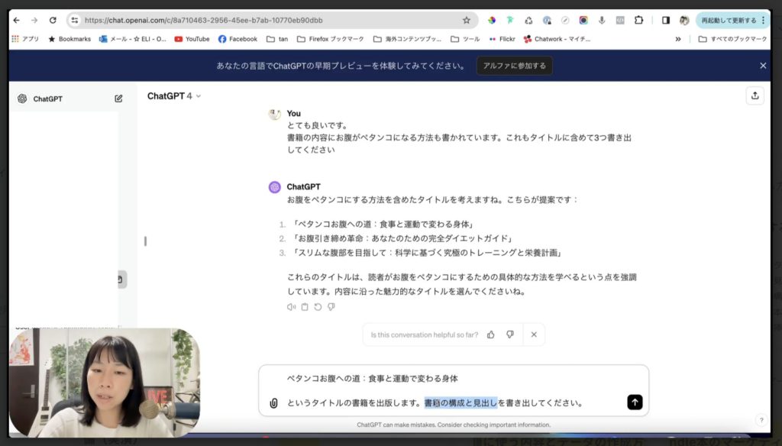Screen dimensions: 782x446
Task: Attach a file using the paperclip icon
Action: 273,402
